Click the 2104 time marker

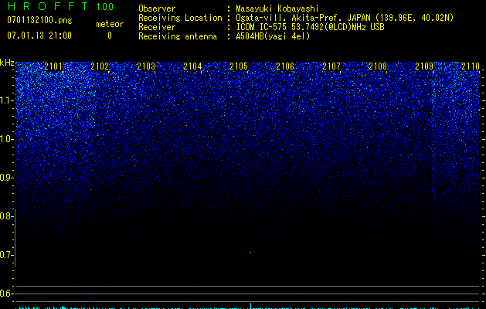tap(192, 66)
